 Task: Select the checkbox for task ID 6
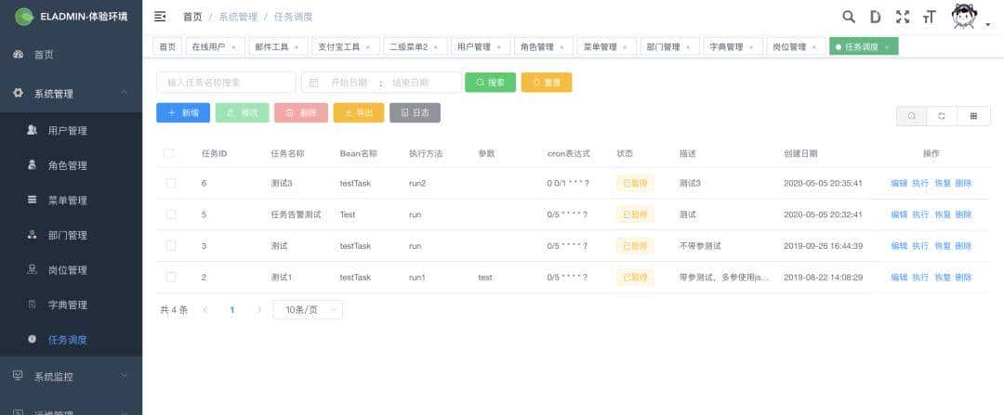click(171, 183)
